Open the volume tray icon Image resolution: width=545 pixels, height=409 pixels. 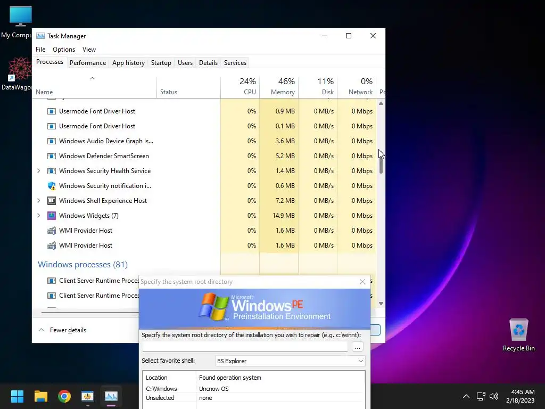tap(493, 396)
